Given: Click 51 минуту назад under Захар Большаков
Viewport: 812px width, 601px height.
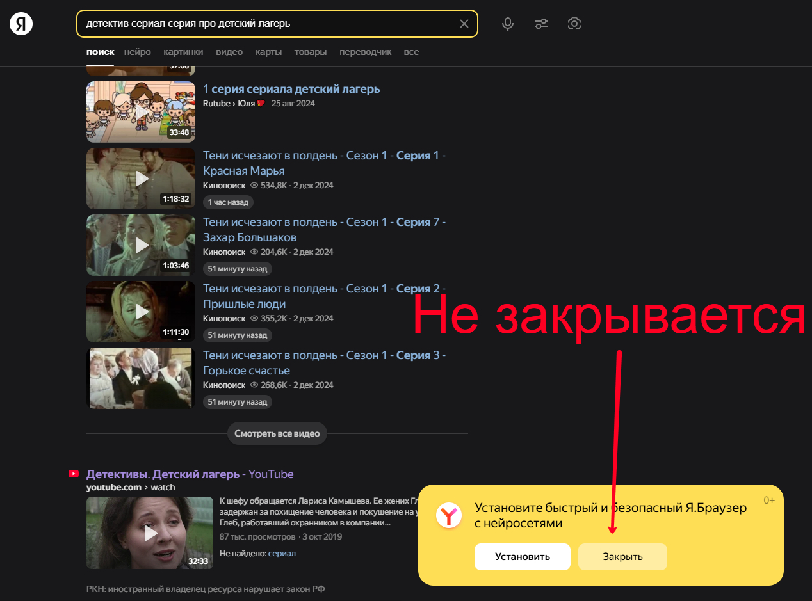Looking at the screenshot, I should pos(238,268).
